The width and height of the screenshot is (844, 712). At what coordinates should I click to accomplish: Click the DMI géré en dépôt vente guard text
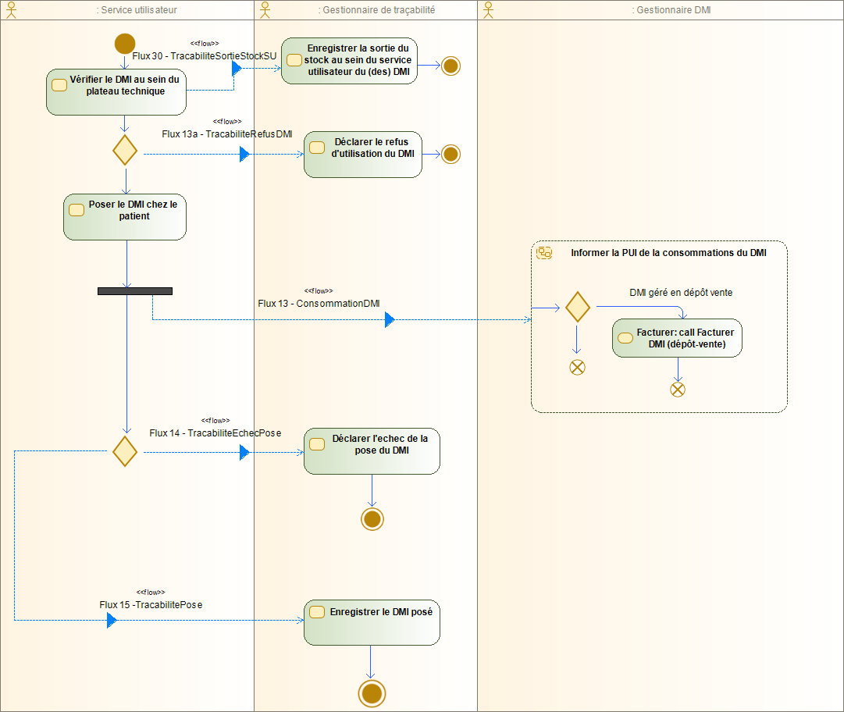682,293
